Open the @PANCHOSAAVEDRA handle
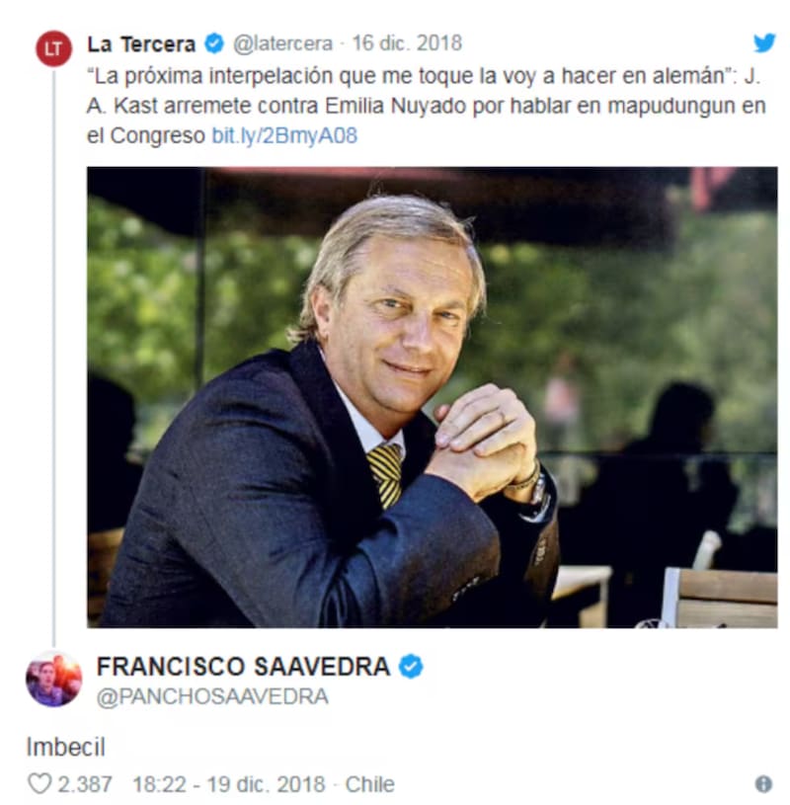This screenshot has width=790, height=805. [212, 696]
